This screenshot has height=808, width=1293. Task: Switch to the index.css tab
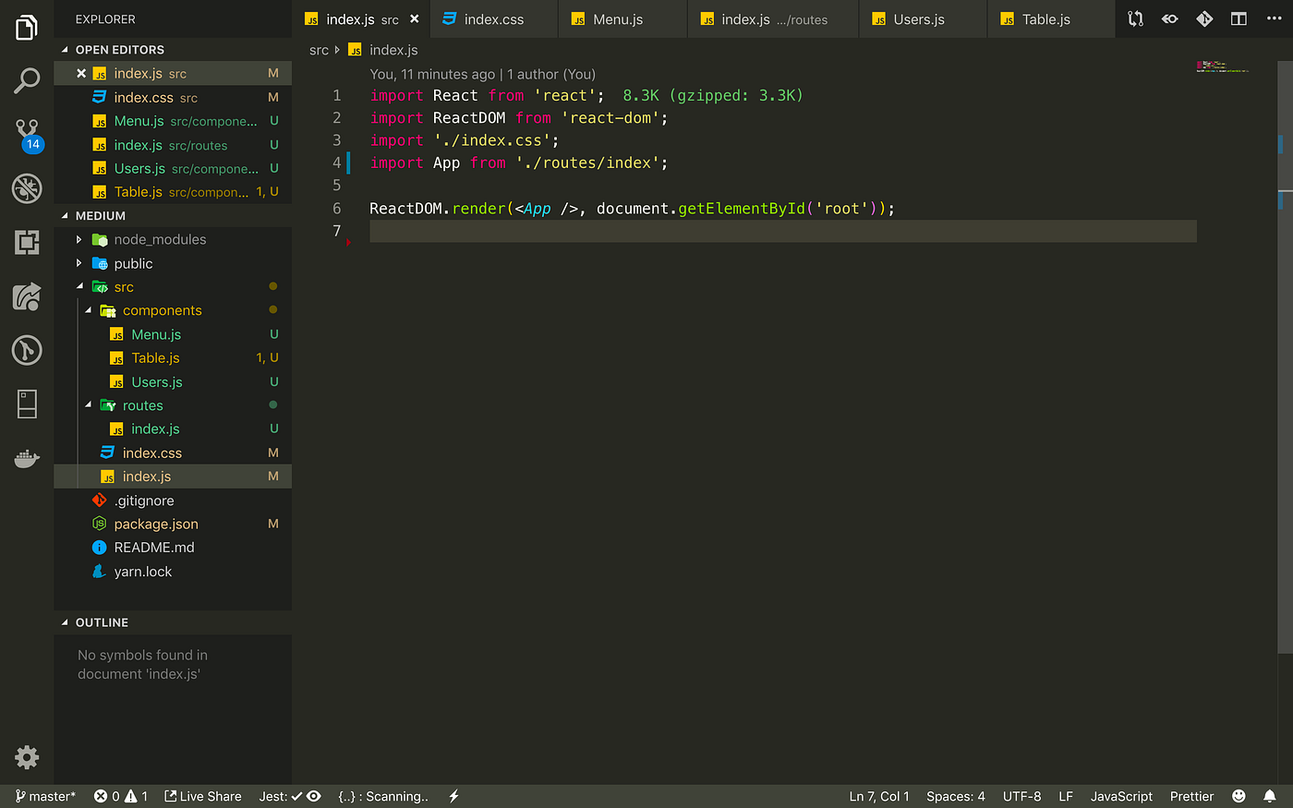pos(493,18)
